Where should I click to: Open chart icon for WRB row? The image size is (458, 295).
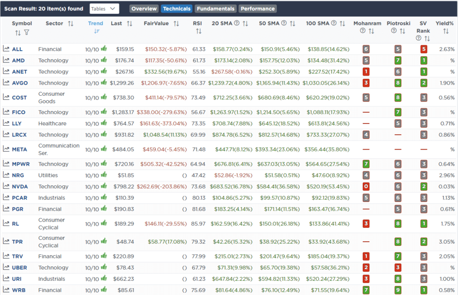point(6,290)
